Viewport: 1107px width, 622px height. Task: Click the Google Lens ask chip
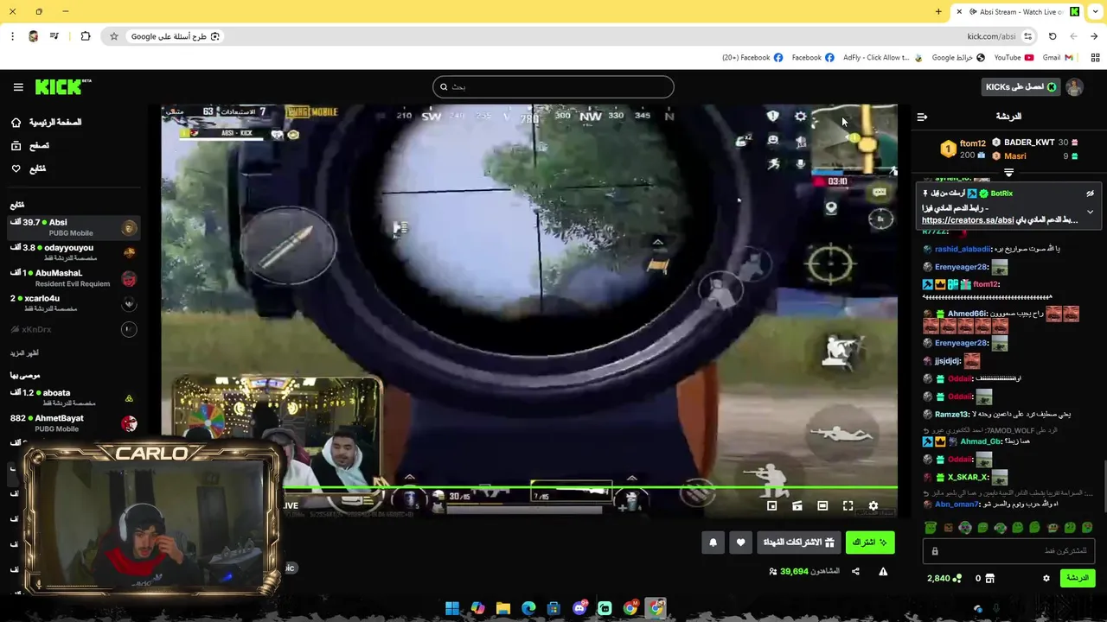[x=176, y=36]
